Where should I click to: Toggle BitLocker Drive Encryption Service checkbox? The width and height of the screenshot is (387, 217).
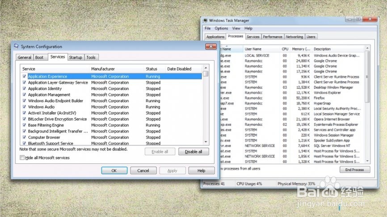(24, 119)
